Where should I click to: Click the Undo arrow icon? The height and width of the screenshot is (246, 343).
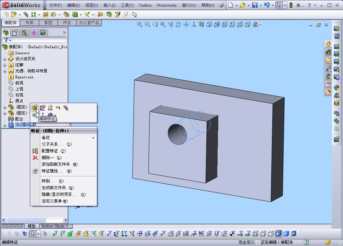click(x=267, y=5)
